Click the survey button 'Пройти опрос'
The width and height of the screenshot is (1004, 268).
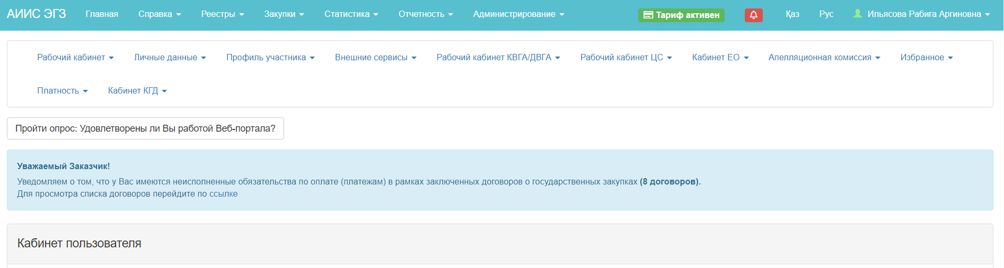[145, 128]
